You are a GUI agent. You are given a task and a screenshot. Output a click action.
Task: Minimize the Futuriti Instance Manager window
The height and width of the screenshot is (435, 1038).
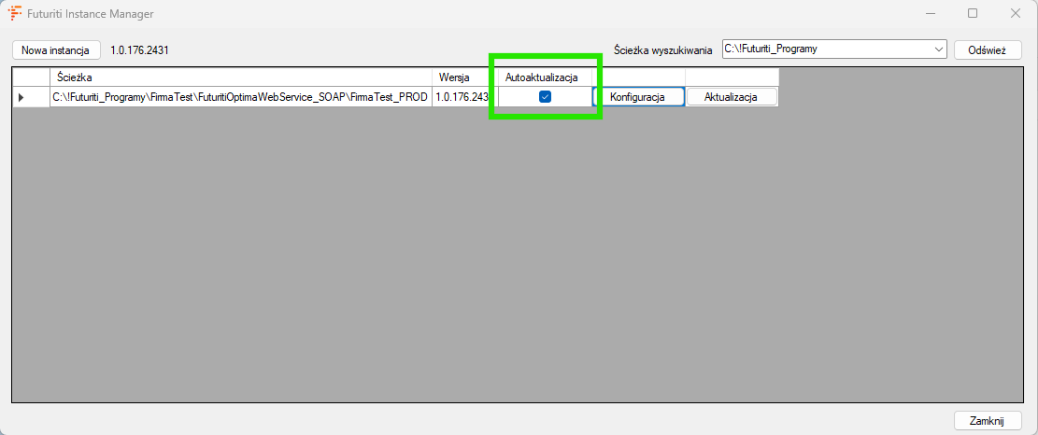click(x=931, y=14)
